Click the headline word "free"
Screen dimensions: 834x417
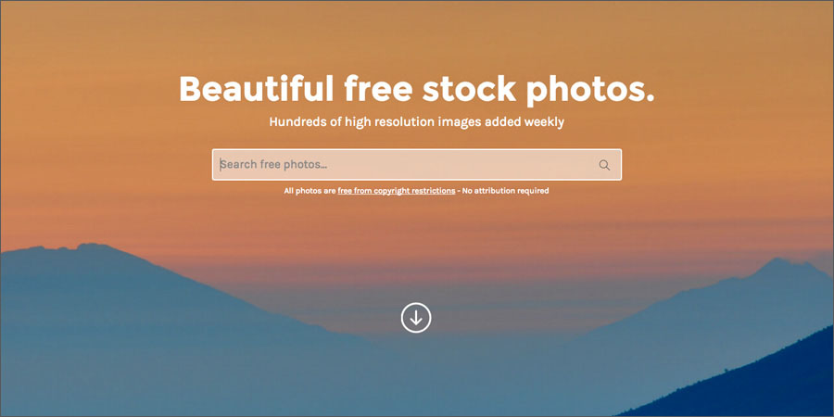coord(378,88)
